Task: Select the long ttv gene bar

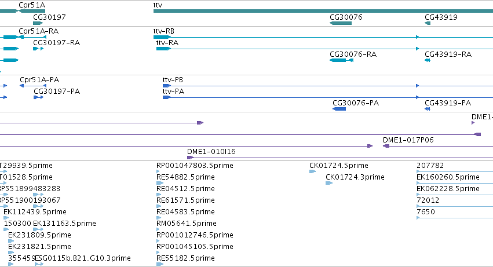Action: [x=323, y=11]
